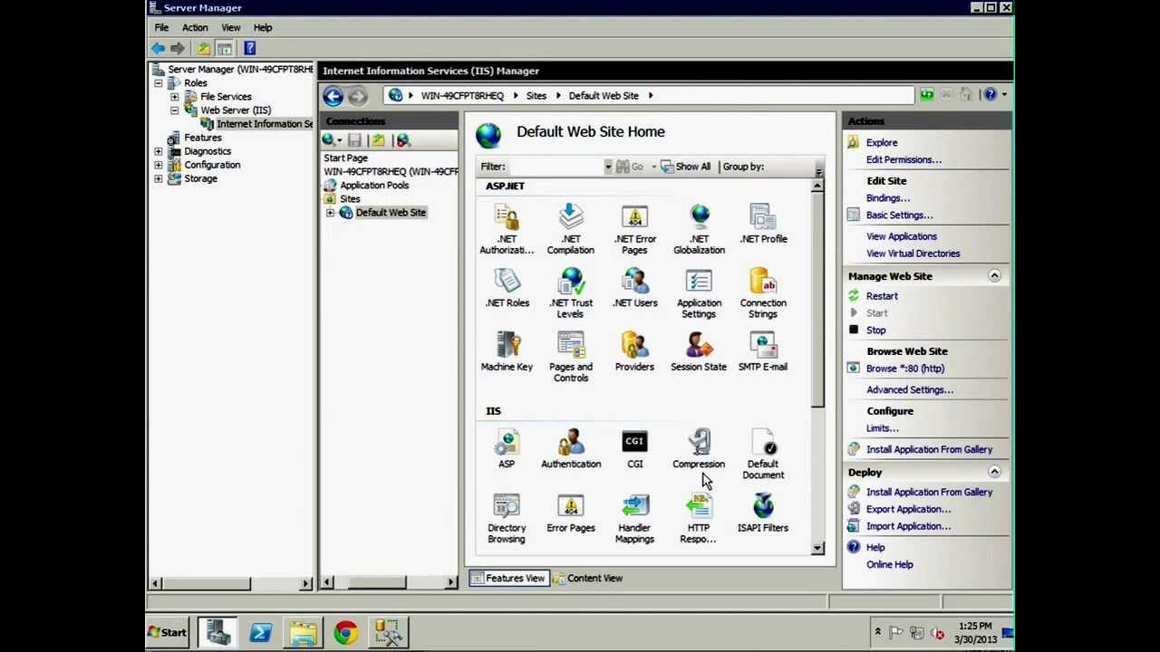Open .NET Error Pages feature
Image resolution: width=1160 pixels, height=652 pixels.
point(634,229)
